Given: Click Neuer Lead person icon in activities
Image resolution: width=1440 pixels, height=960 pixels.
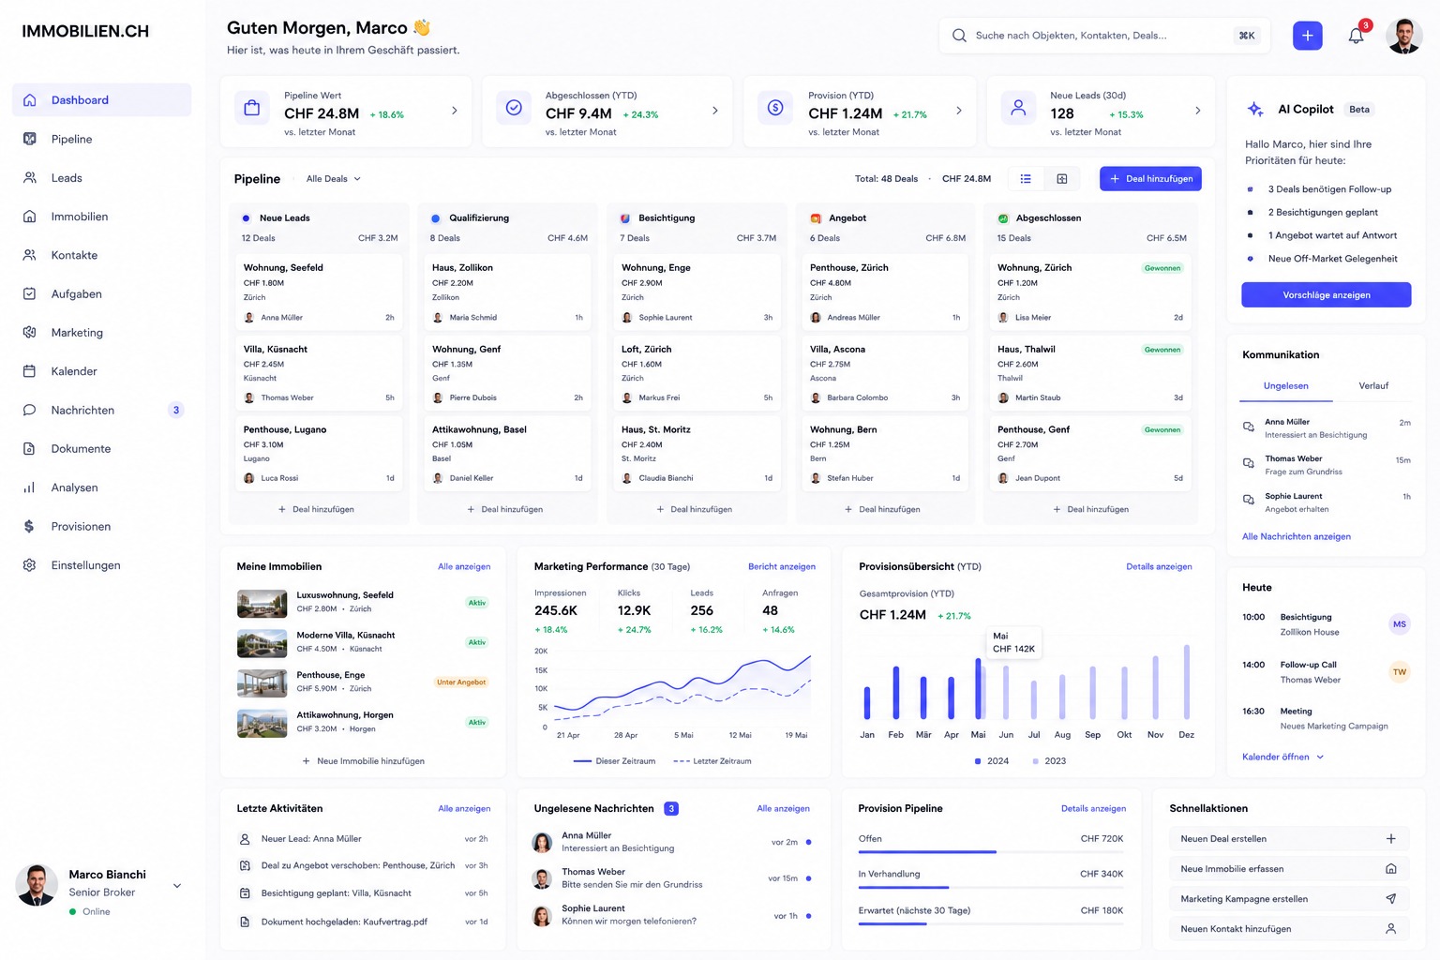Looking at the screenshot, I should click(x=245, y=839).
